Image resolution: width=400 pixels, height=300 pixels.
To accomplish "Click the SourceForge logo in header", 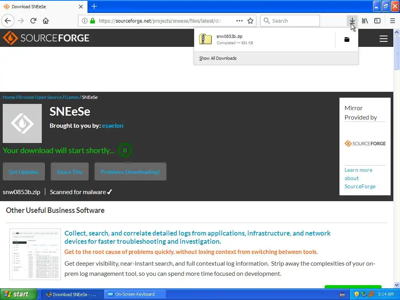I will 46,38.
